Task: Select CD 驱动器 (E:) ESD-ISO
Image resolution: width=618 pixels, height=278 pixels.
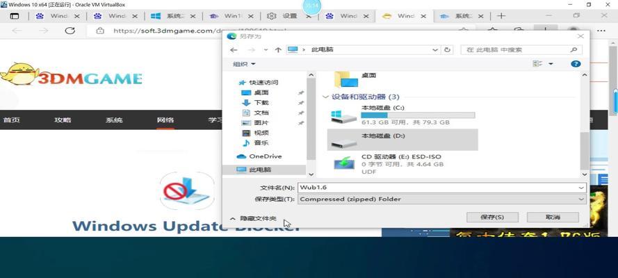Action: (402, 164)
